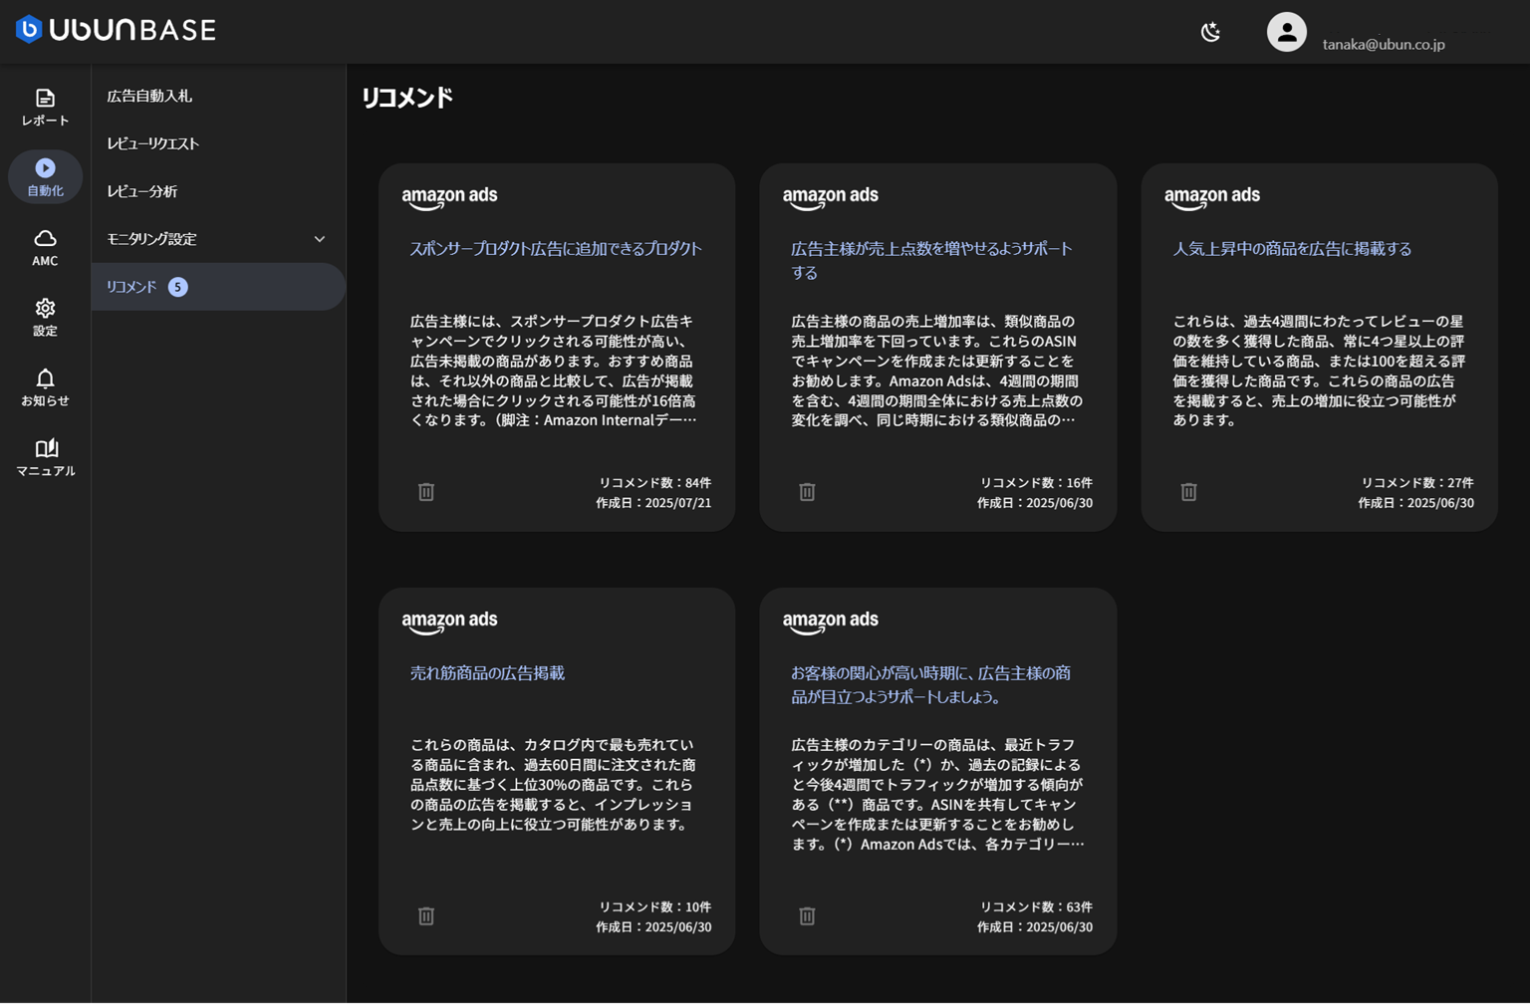Click amazon ads logo on 売上点数 card
This screenshot has height=1004, width=1530.
[831, 197]
